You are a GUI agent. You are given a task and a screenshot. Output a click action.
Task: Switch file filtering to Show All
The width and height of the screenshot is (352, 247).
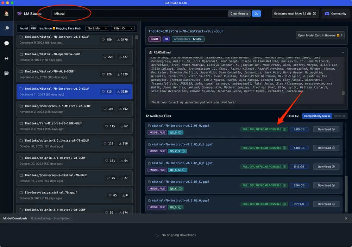(x=339, y=116)
